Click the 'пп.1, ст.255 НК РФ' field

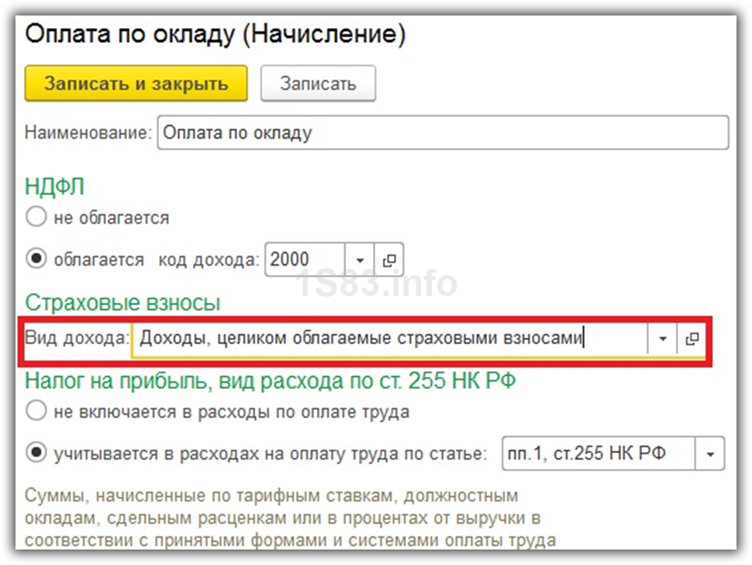coord(597,453)
